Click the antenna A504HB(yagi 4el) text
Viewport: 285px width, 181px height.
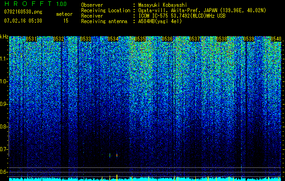coord(160,21)
